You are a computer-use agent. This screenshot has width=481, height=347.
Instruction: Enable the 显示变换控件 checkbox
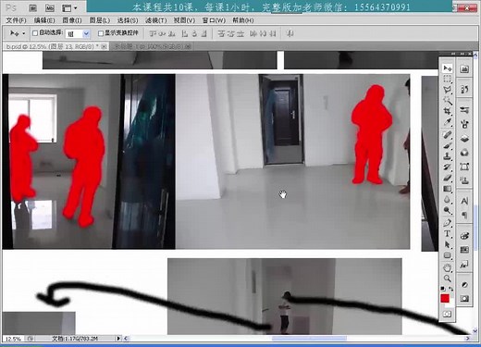click(x=101, y=33)
